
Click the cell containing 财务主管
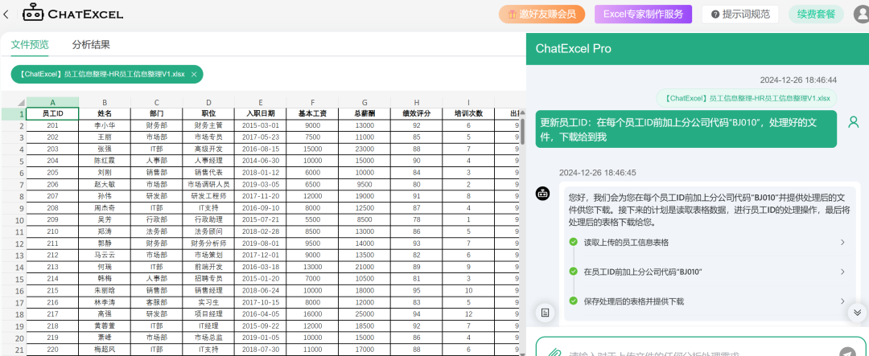(208, 125)
